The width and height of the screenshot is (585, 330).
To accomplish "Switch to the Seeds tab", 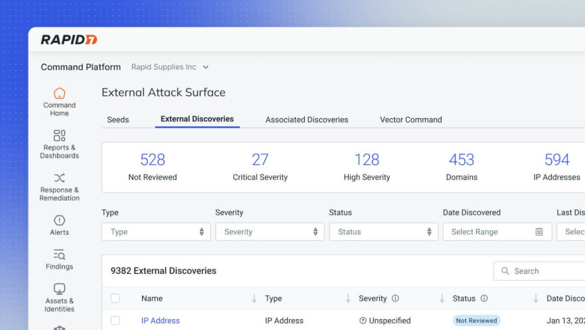I will coord(117,119).
